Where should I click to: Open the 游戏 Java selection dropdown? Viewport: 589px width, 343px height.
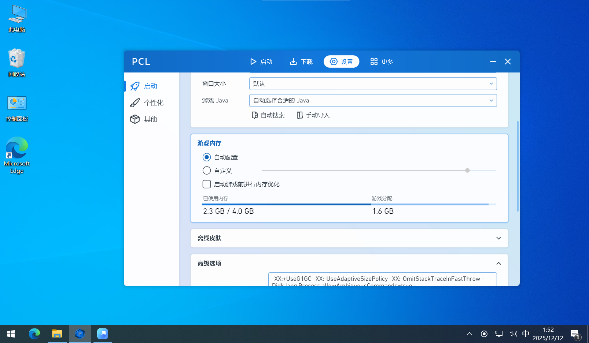373,101
